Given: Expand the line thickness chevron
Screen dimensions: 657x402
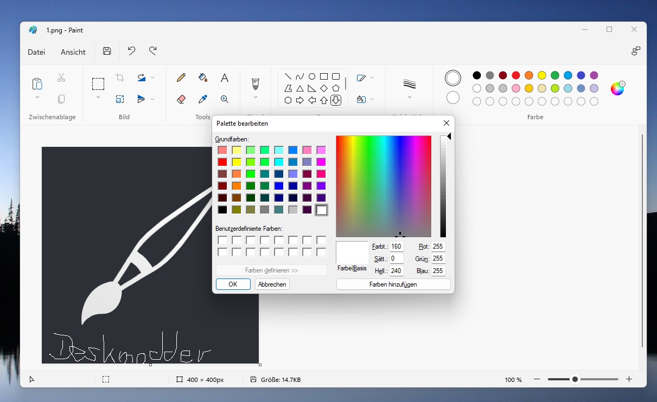Looking at the screenshot, I should pyautogui.click(x=410, y=98).
